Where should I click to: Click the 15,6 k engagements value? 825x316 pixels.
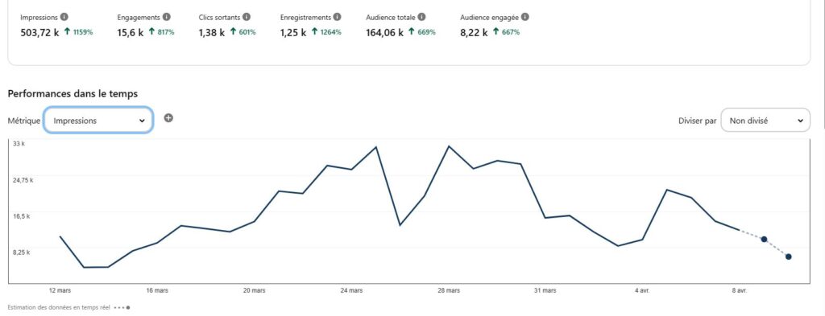coord(131,32)
